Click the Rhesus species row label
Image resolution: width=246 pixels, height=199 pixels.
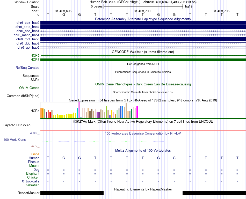pos(34,162)
